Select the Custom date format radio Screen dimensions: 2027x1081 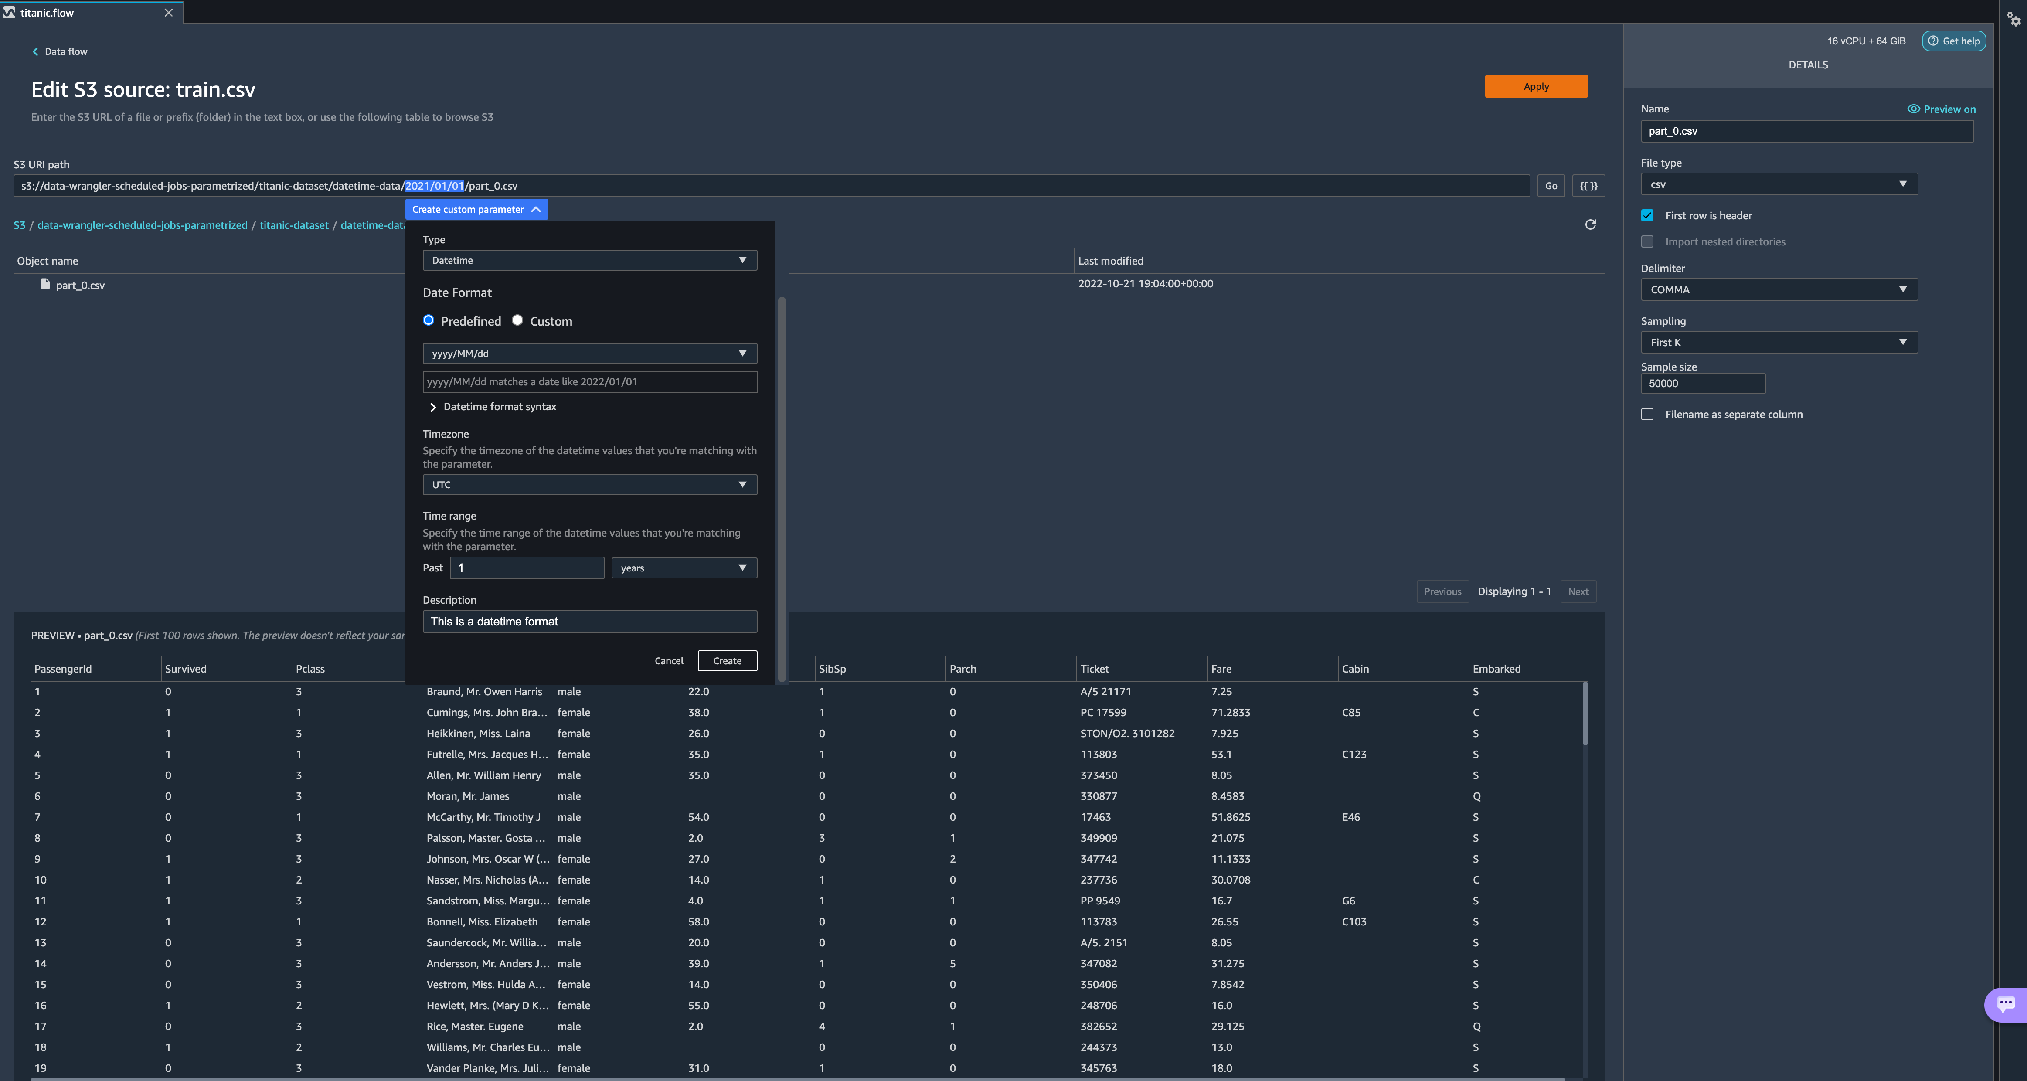(x=517, y=320)
